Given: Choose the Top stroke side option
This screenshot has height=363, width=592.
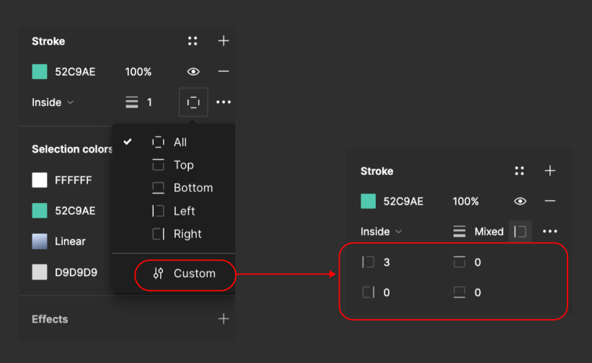Looking at the screenshot, I should click(183, 165).
